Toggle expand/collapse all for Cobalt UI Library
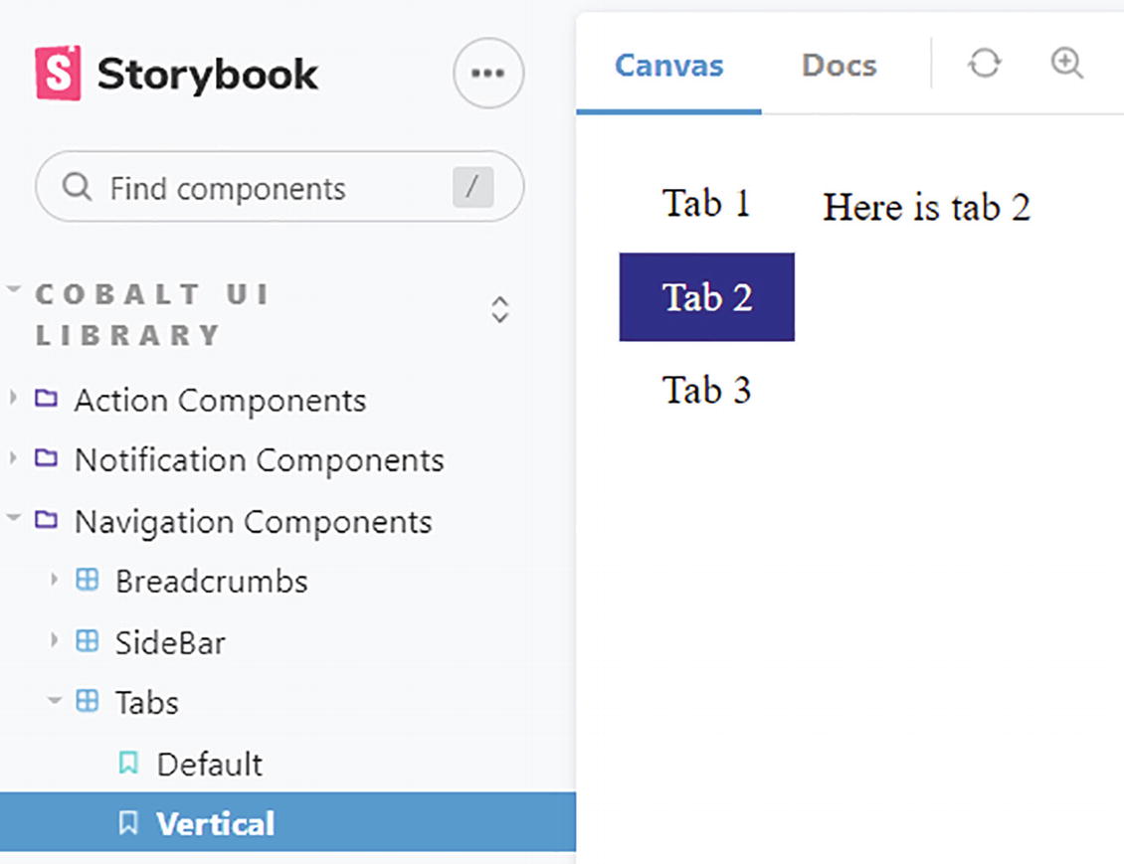The image size is (1124, 864). 500,310
